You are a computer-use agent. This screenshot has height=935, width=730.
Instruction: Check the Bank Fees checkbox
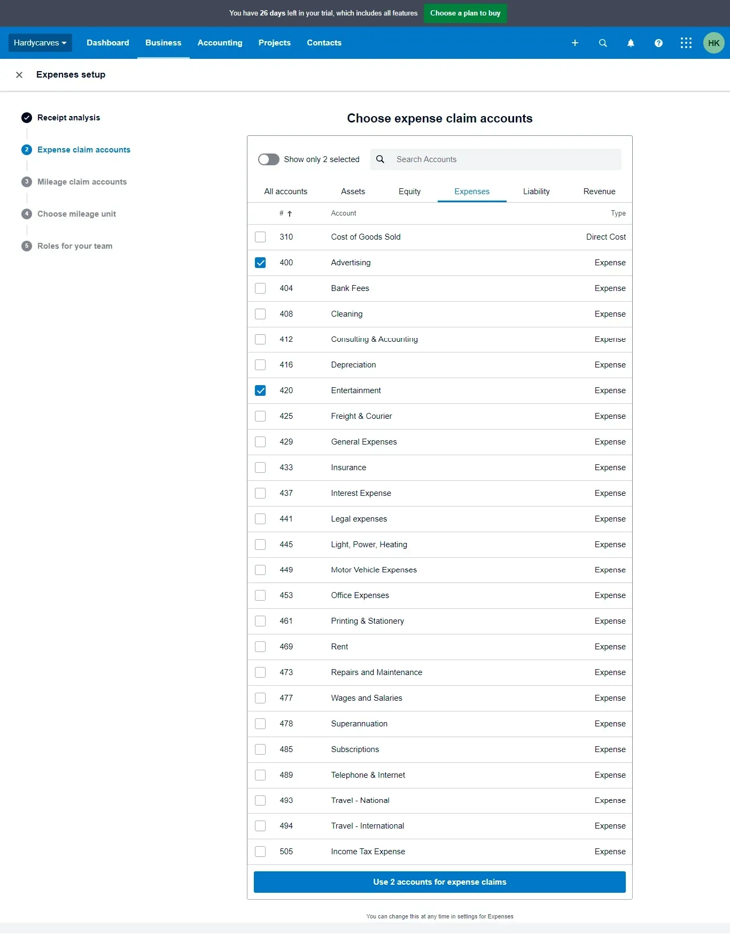[x=260, y=288]
